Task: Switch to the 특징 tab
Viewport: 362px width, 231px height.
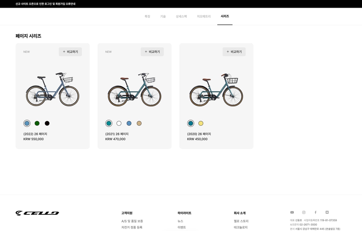Action: [x=147, y=17]
